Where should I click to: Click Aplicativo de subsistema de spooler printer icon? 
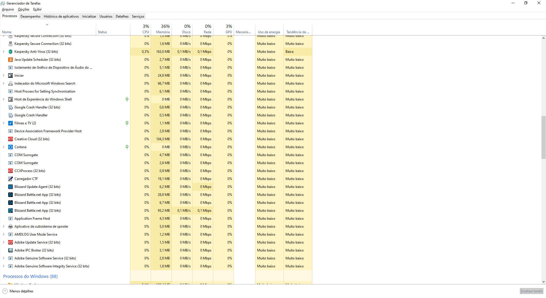pyautogui.click(x=11, y=226)
